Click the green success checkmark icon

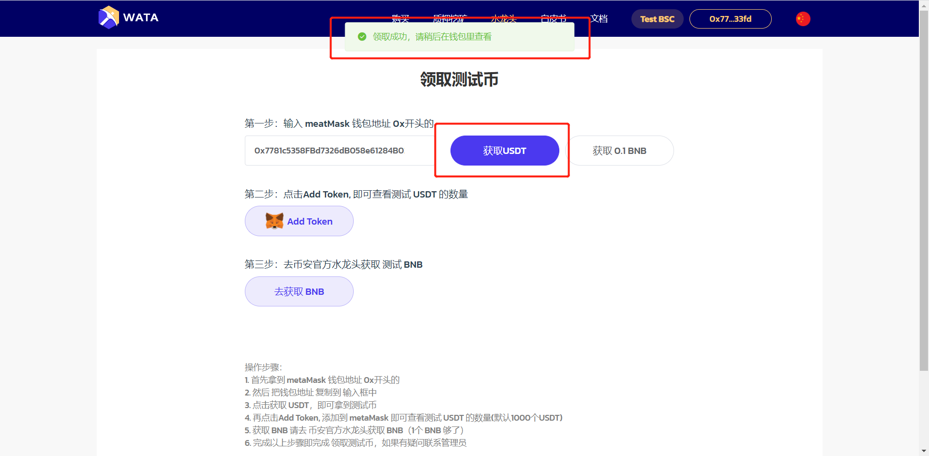[x=361, y=36]
